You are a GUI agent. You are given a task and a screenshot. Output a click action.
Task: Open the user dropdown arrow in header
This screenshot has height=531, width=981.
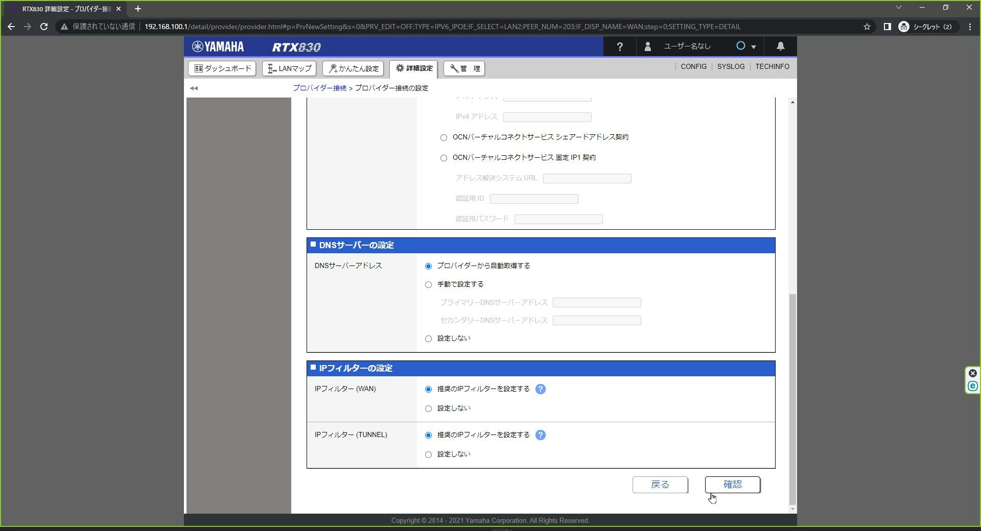point(753,47)
